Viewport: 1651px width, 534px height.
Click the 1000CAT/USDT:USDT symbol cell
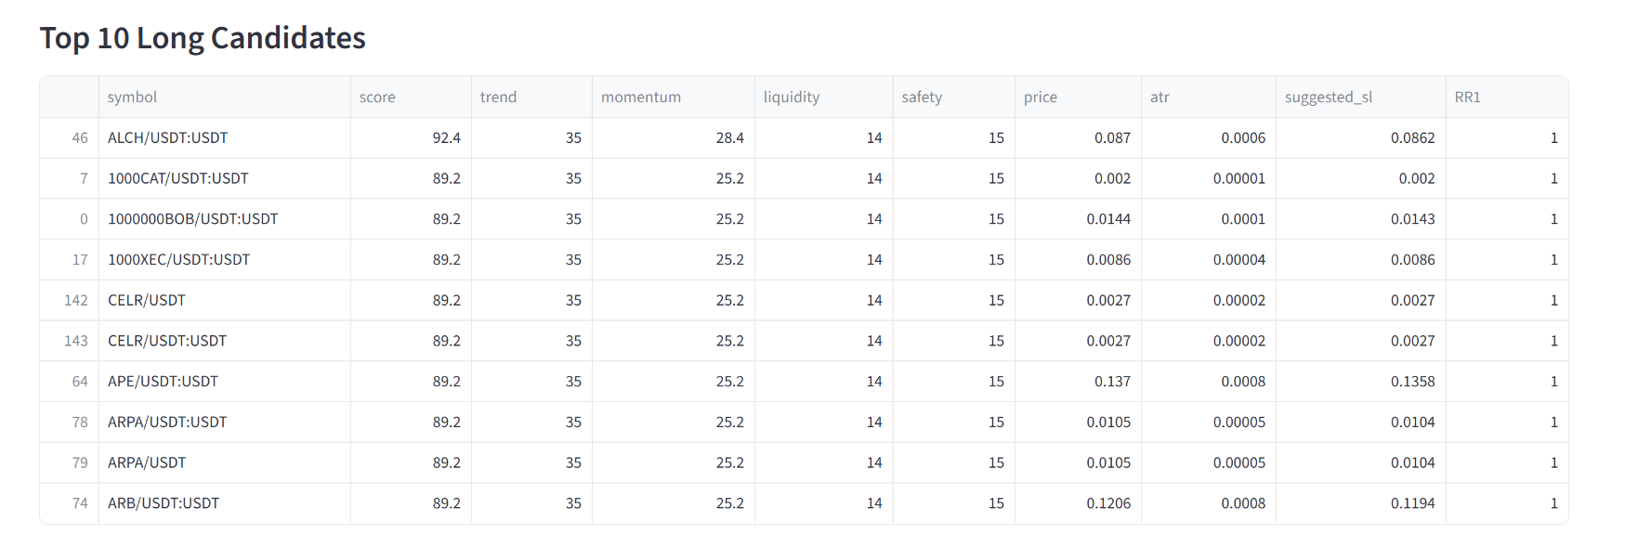177,178
